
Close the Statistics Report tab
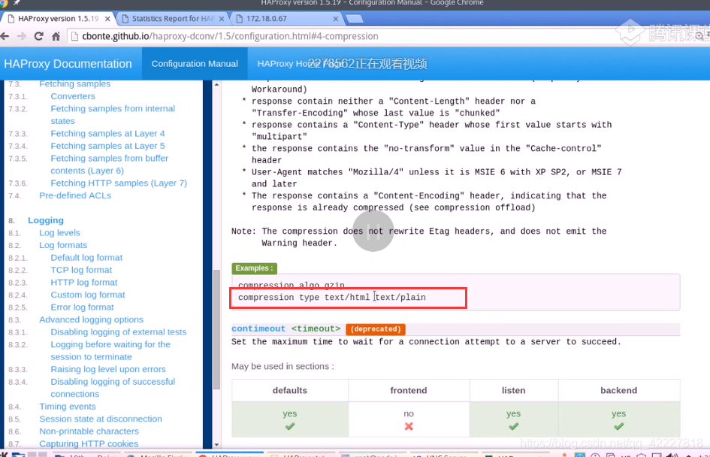coord(222,19)
